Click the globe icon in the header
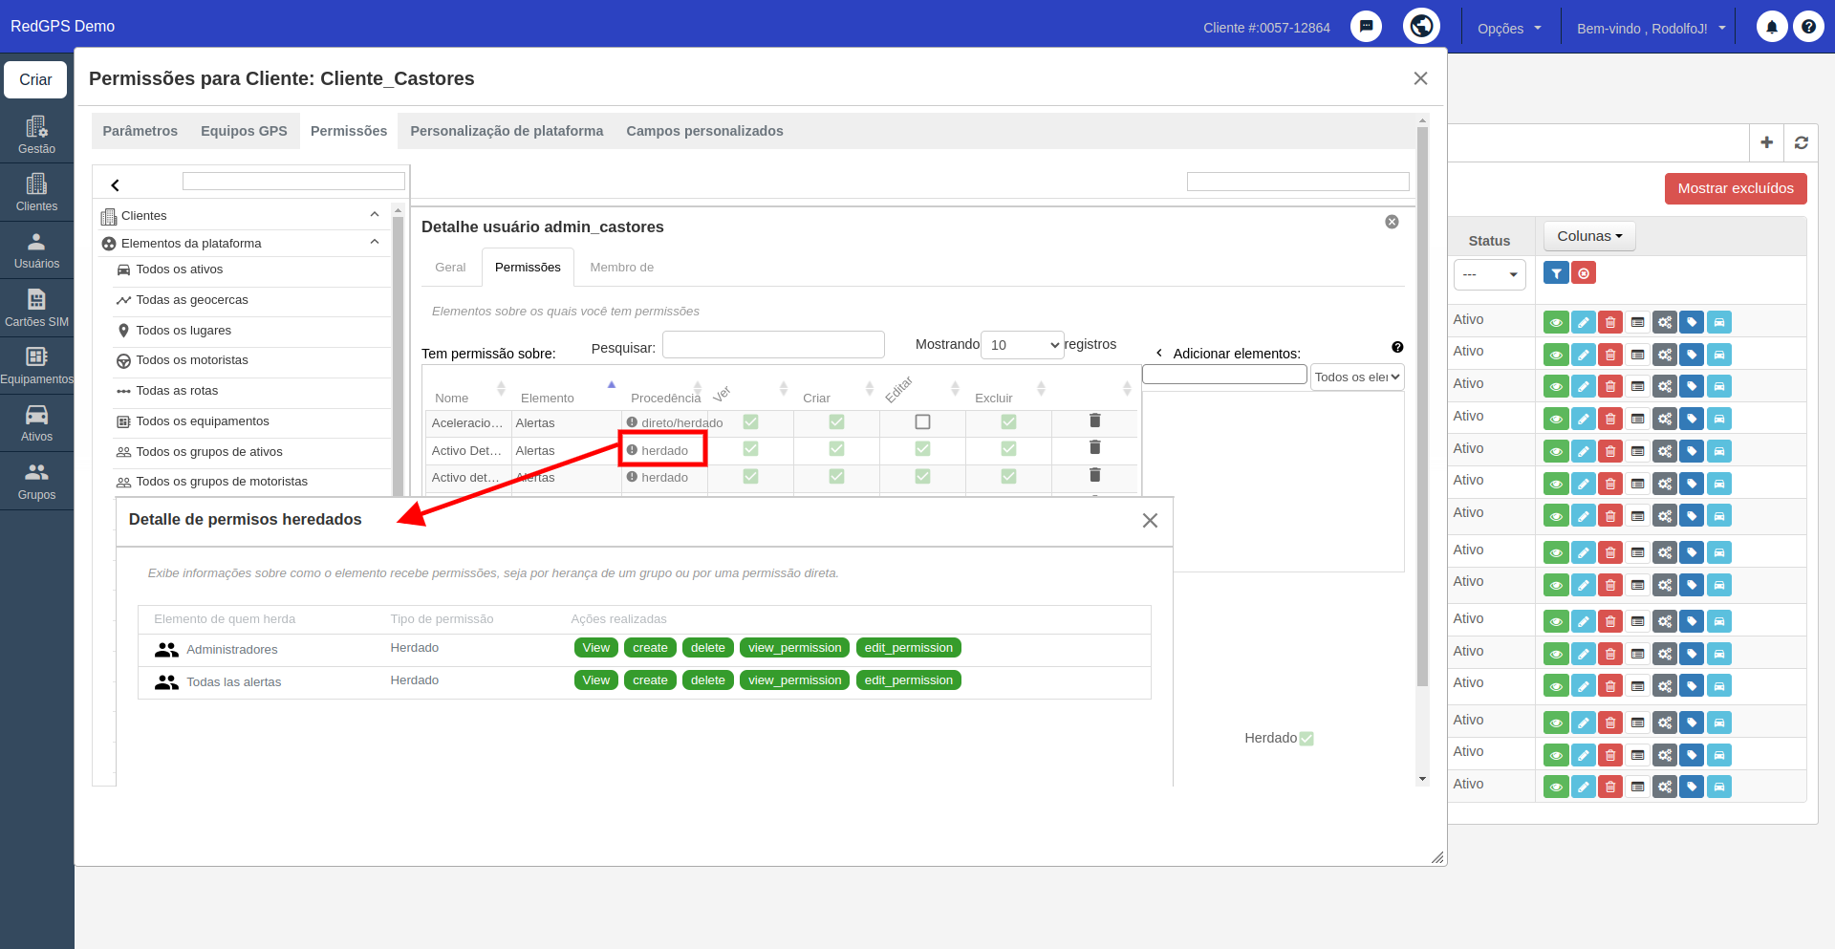The width and height of the screenshot is (1835, 949). [1421, 26]
